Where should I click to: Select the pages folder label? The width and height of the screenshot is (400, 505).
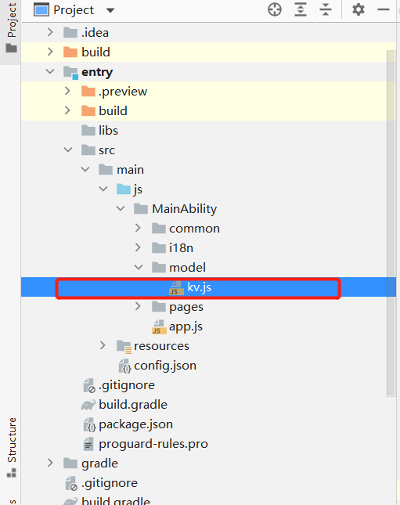[x=186, y=307]
